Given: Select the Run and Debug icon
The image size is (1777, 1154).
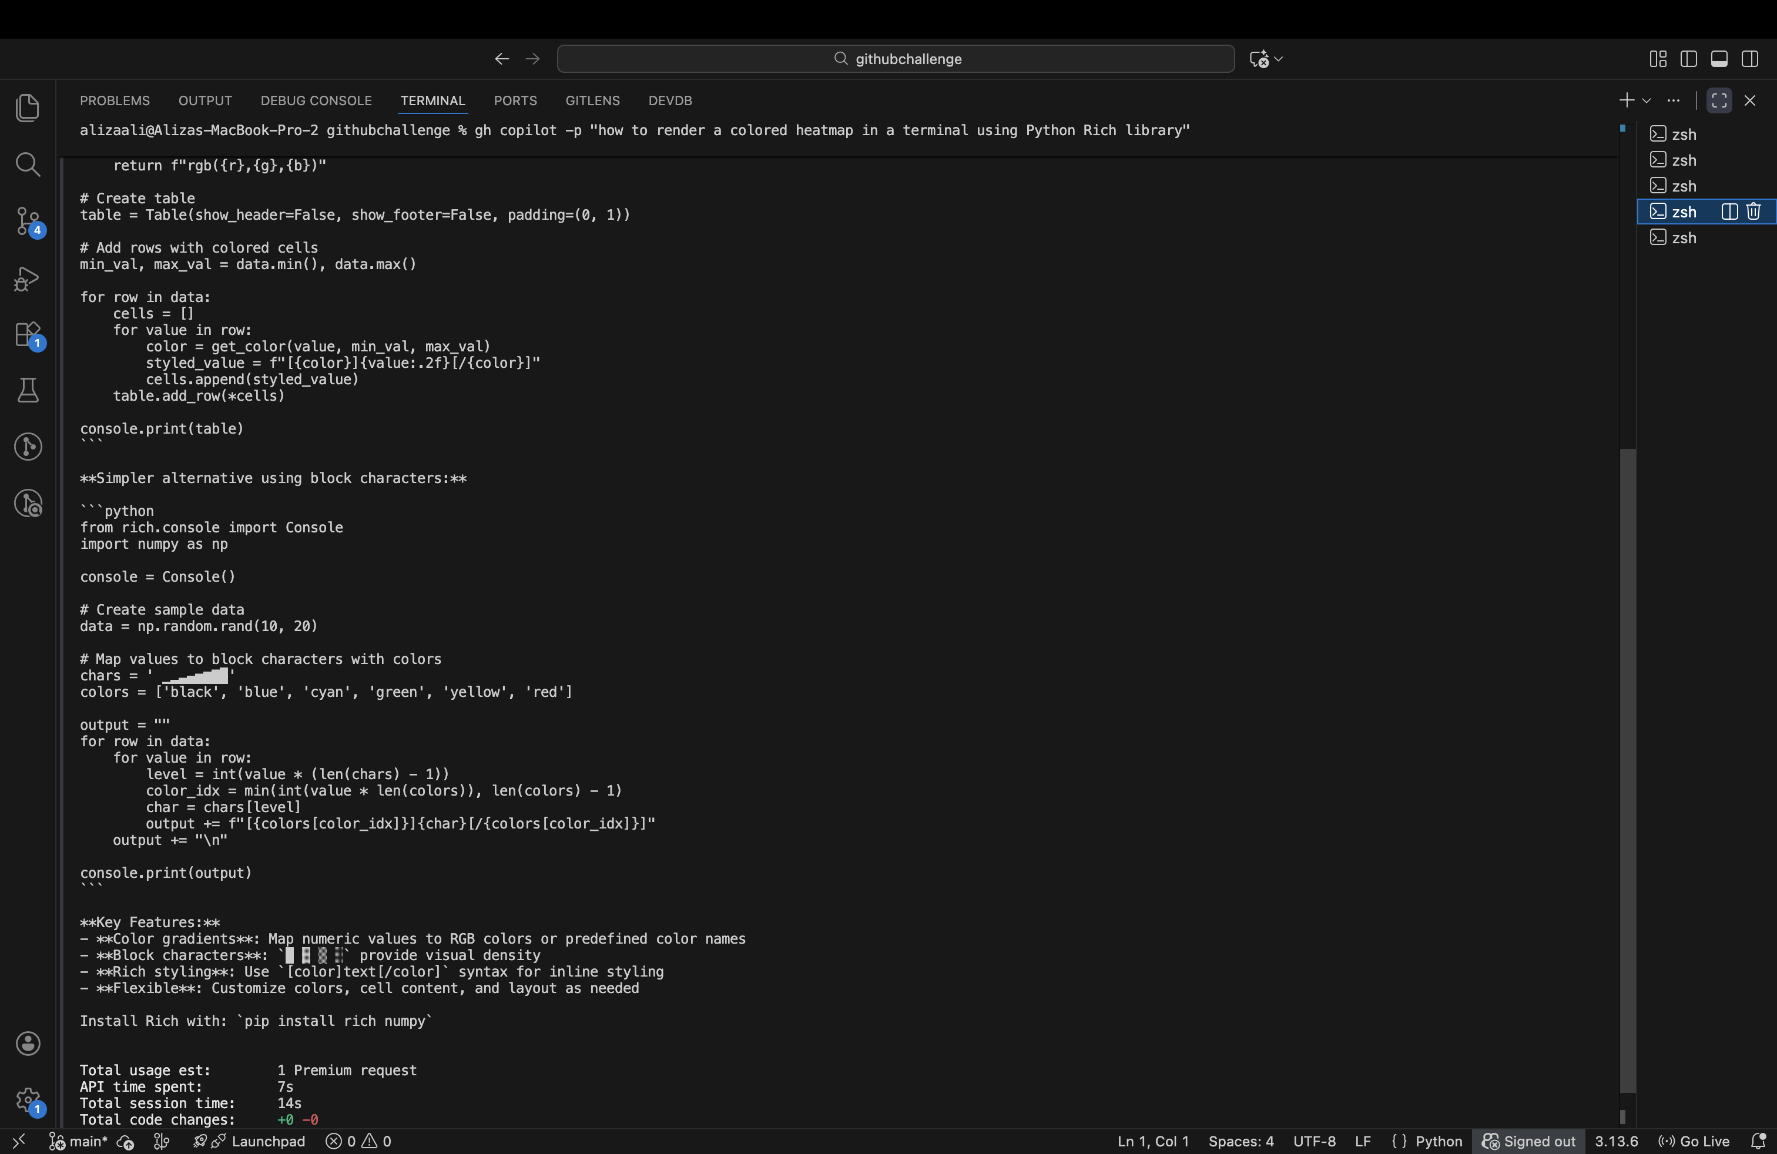Looking at the screenshot, I should [28, 279].
